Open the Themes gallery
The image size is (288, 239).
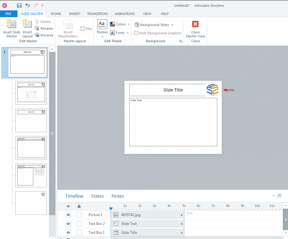[x=102, y=28]
